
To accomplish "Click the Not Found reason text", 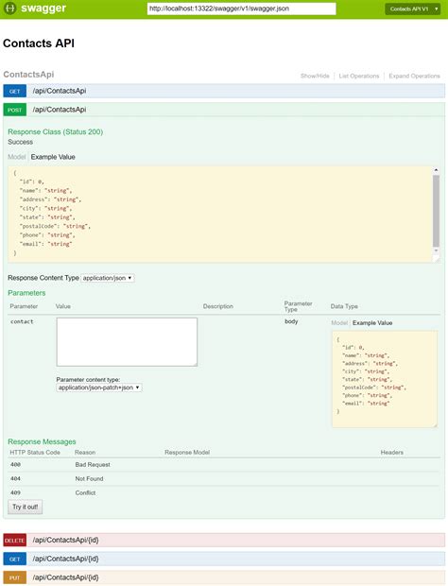I will [x=89, y=479].
